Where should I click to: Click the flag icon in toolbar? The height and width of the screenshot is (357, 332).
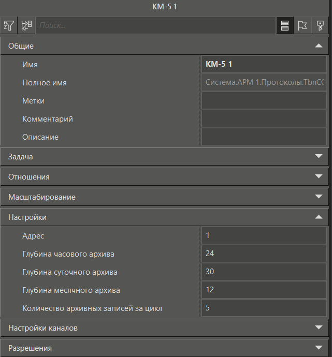302,26
